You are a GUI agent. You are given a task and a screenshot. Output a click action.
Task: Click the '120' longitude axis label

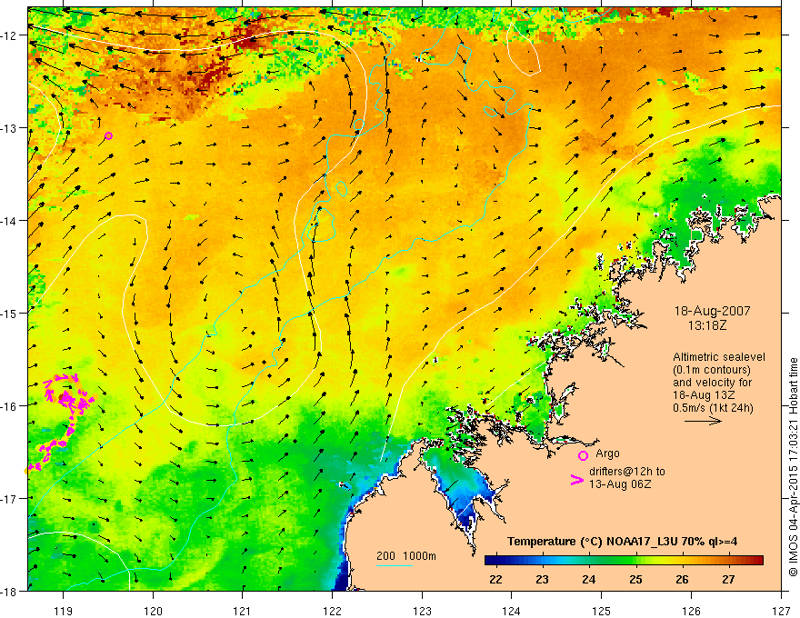coord(153,611)
